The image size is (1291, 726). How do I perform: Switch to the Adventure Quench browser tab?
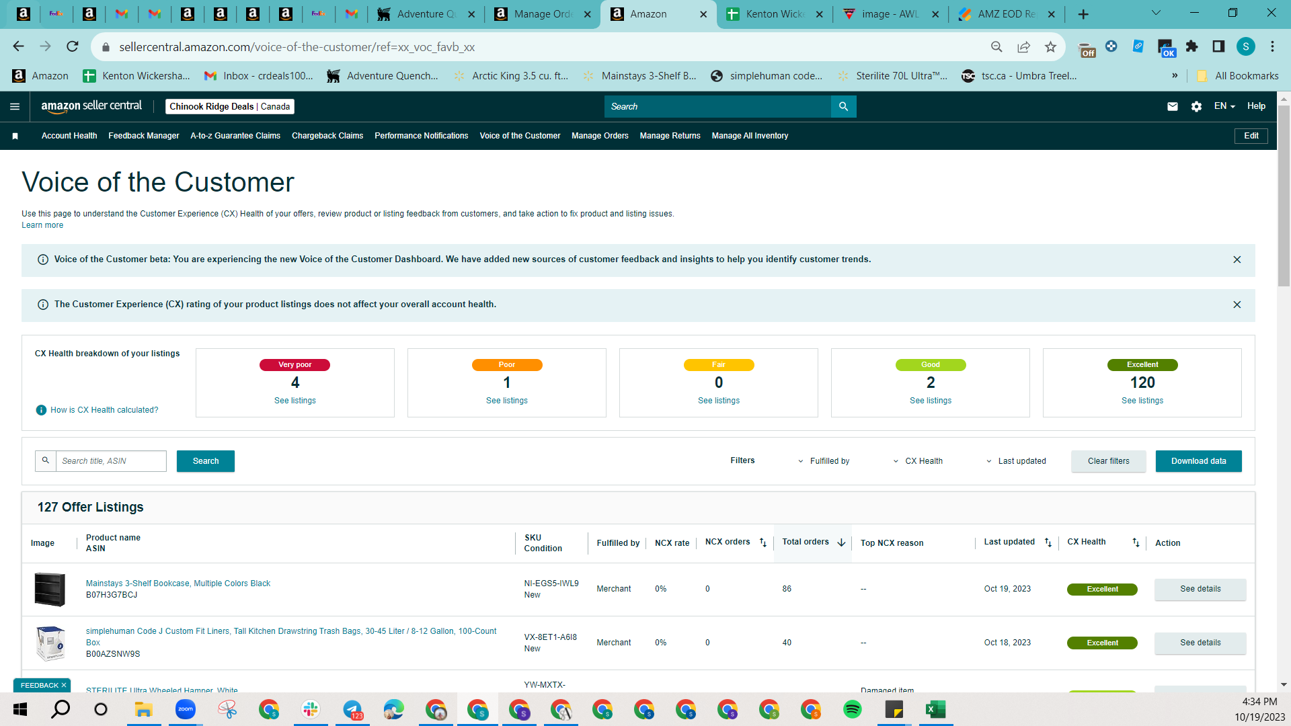coord(425,14)
